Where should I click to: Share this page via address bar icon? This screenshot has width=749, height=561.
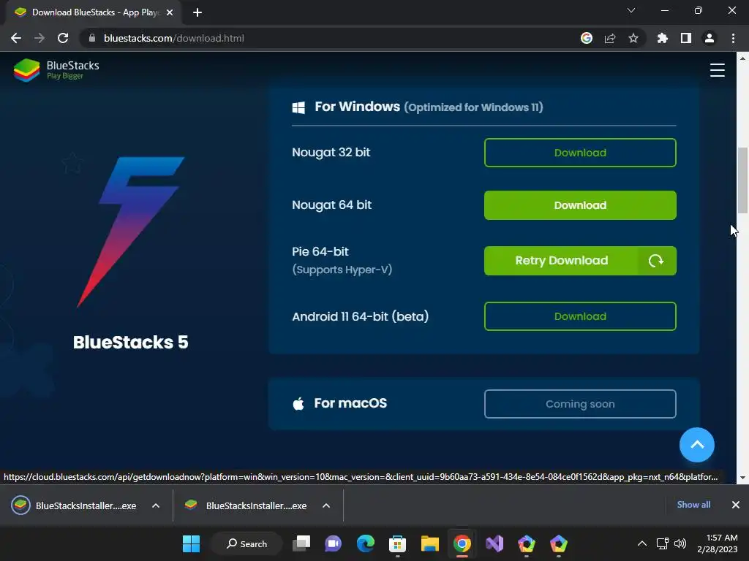[610, 38]
